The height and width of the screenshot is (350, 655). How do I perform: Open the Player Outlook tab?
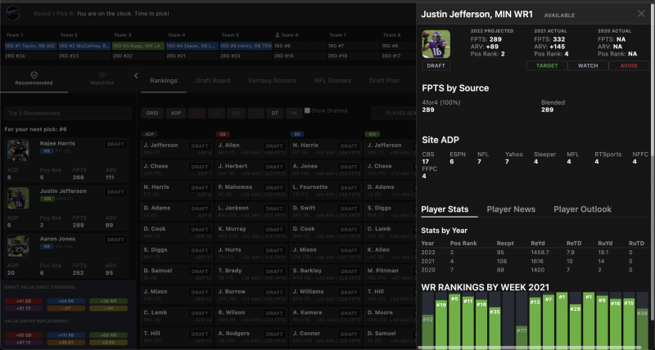(x=582, y=209)
